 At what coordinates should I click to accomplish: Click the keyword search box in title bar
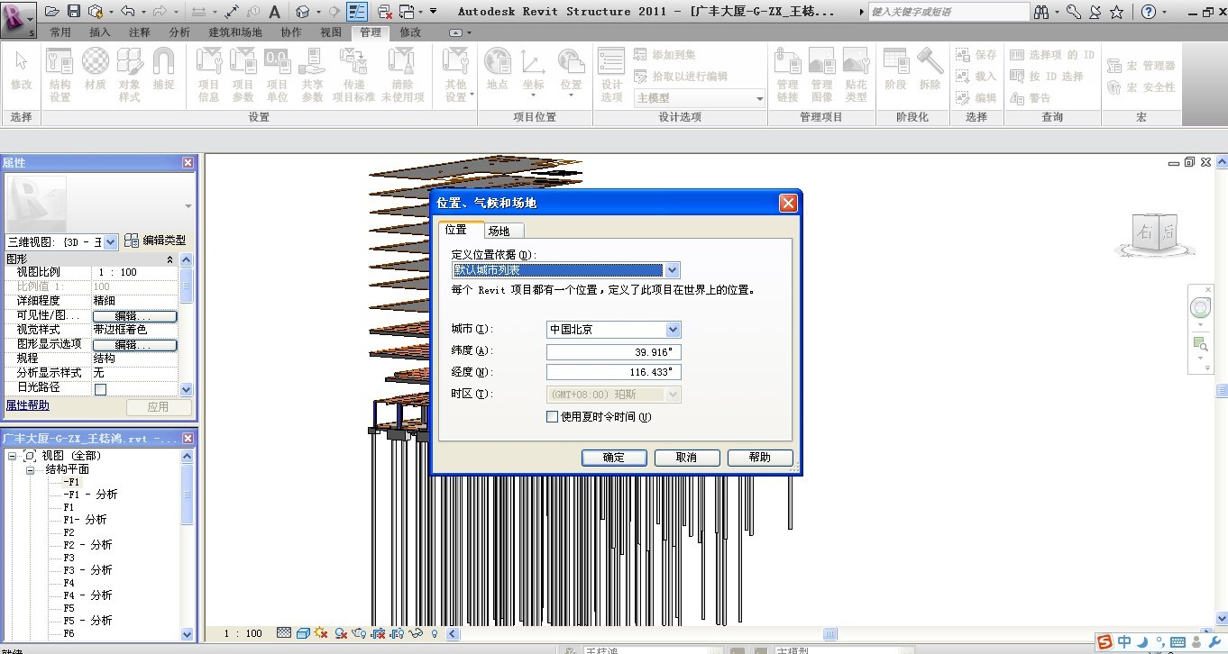[948, 12]
